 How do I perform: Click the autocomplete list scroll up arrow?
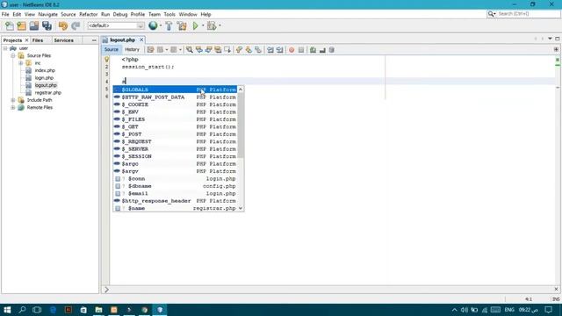coord(241,90)
